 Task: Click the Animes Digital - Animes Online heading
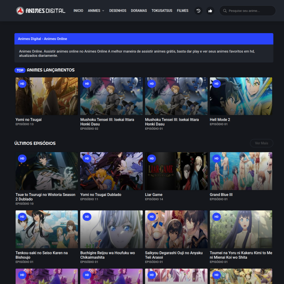[x=42, y=39]
